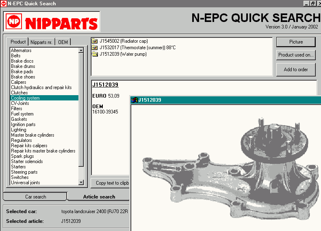Click the Radiator cap folder icon
Viewport: 321px width, 231px height.
click(x=94, y=41)
